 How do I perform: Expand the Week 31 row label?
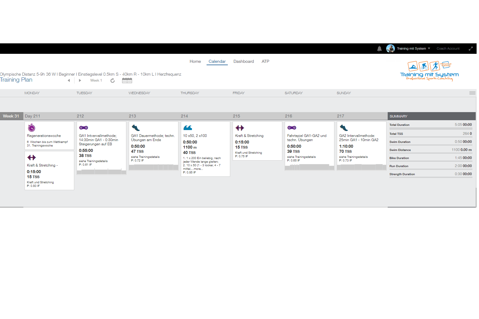coord(11,116)
